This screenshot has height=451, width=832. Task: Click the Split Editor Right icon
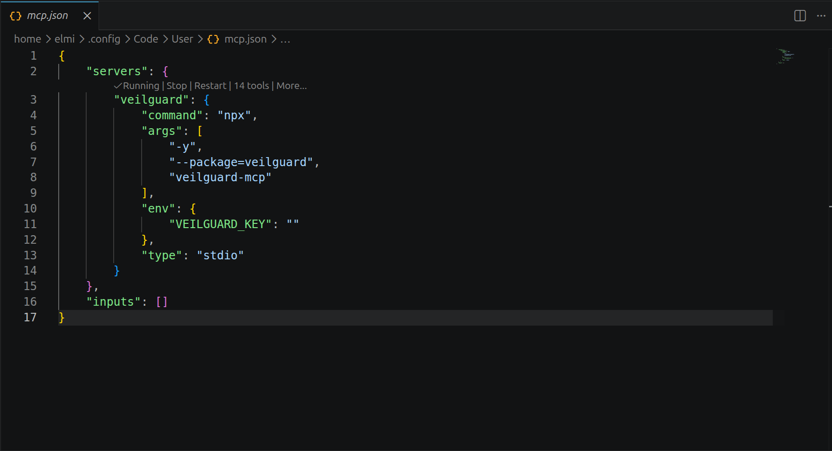[x=800, y=16]
